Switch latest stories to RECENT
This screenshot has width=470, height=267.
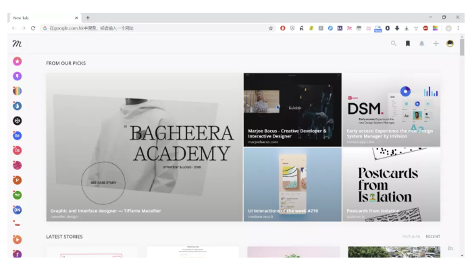433,237
